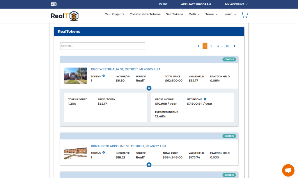This screenshot has width=298, height=178.
Task: Go to previous page arrow in pagination
Action: (x=198, y=46)
